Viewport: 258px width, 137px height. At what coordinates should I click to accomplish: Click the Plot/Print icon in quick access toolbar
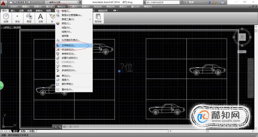point(29,2)
